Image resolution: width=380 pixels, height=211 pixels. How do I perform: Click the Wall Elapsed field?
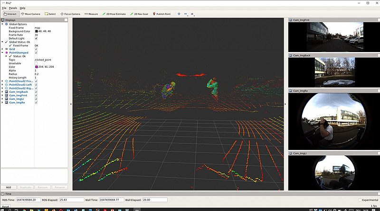click(x=155, y=200)
